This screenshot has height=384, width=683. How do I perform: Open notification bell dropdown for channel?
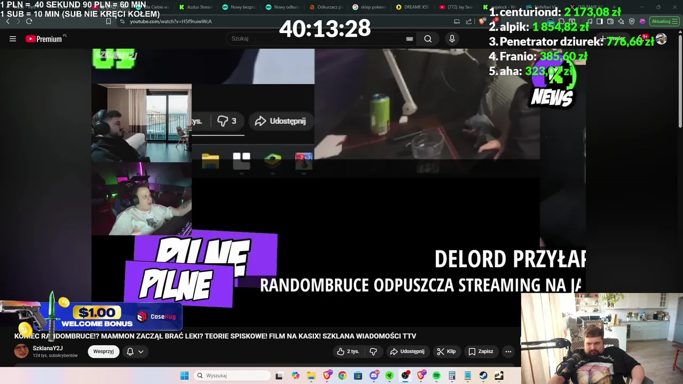(x=135, y=351)
